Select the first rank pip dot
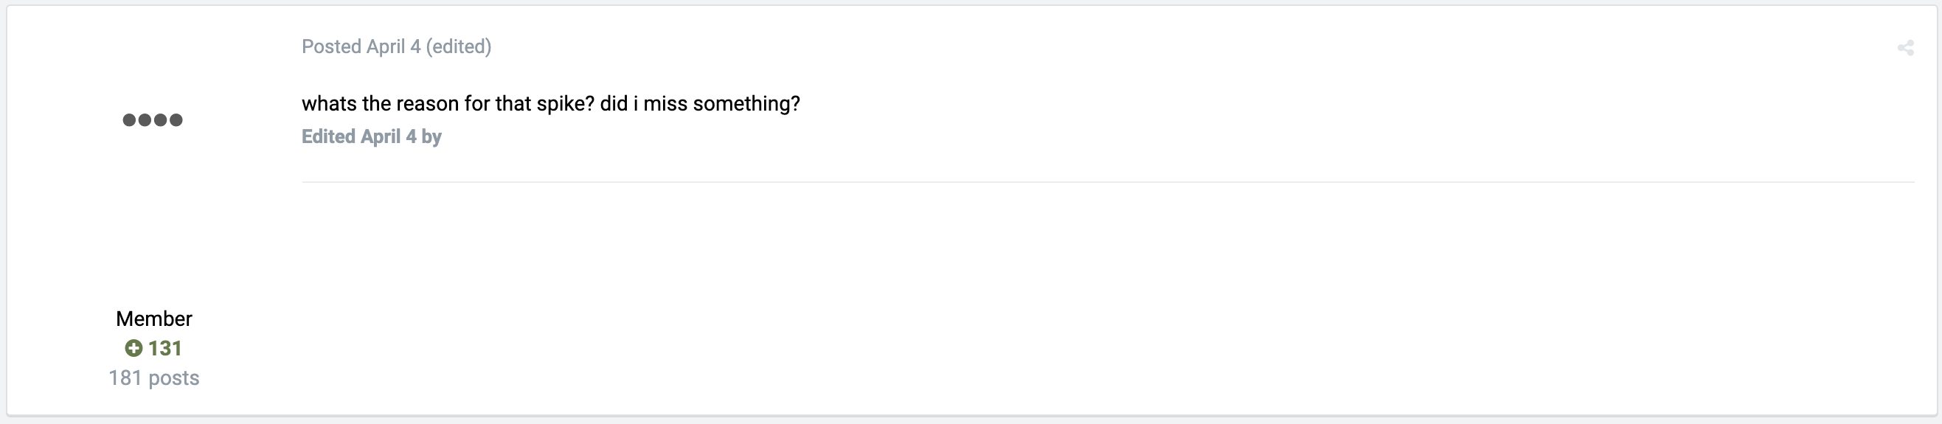This screenshot has width=1942, height=424. pyautogui.click(x=129, y=119)
